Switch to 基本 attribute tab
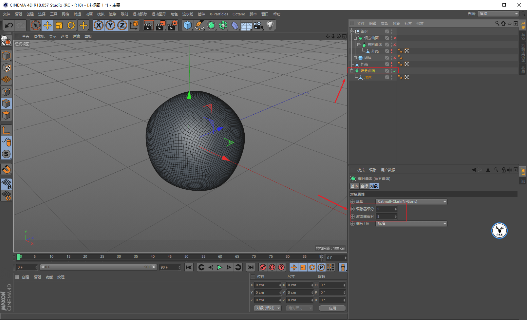Image resolution: width=527 pixels, height=320 pixels. [x=354, y=186]
